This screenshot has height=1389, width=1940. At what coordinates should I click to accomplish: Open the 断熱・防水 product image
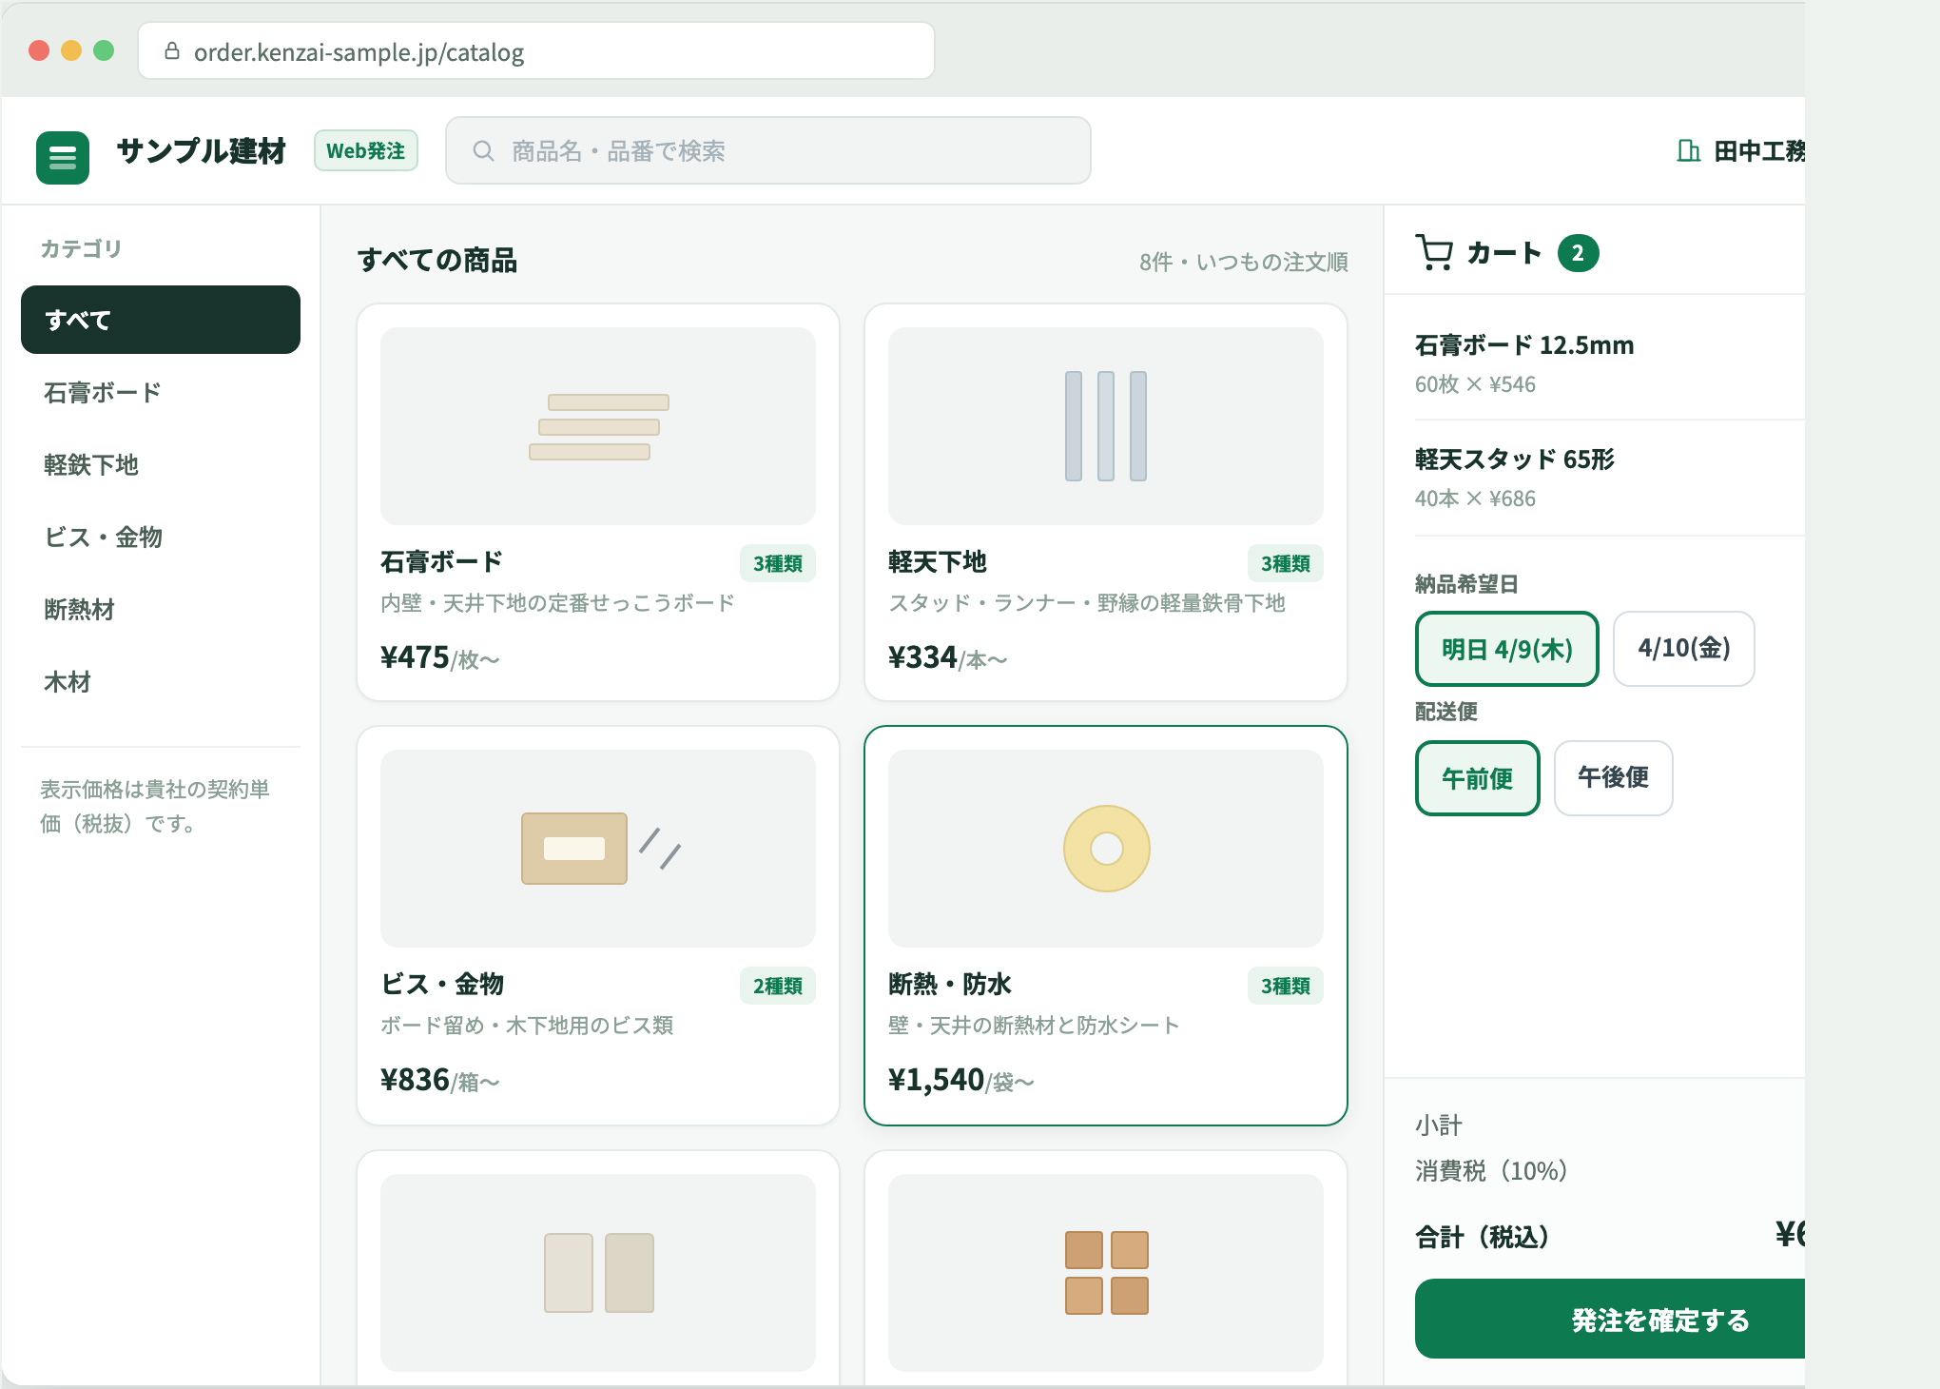click(1106, 849)
